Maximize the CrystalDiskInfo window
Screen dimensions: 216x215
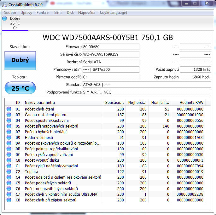[x=195, y=3]
